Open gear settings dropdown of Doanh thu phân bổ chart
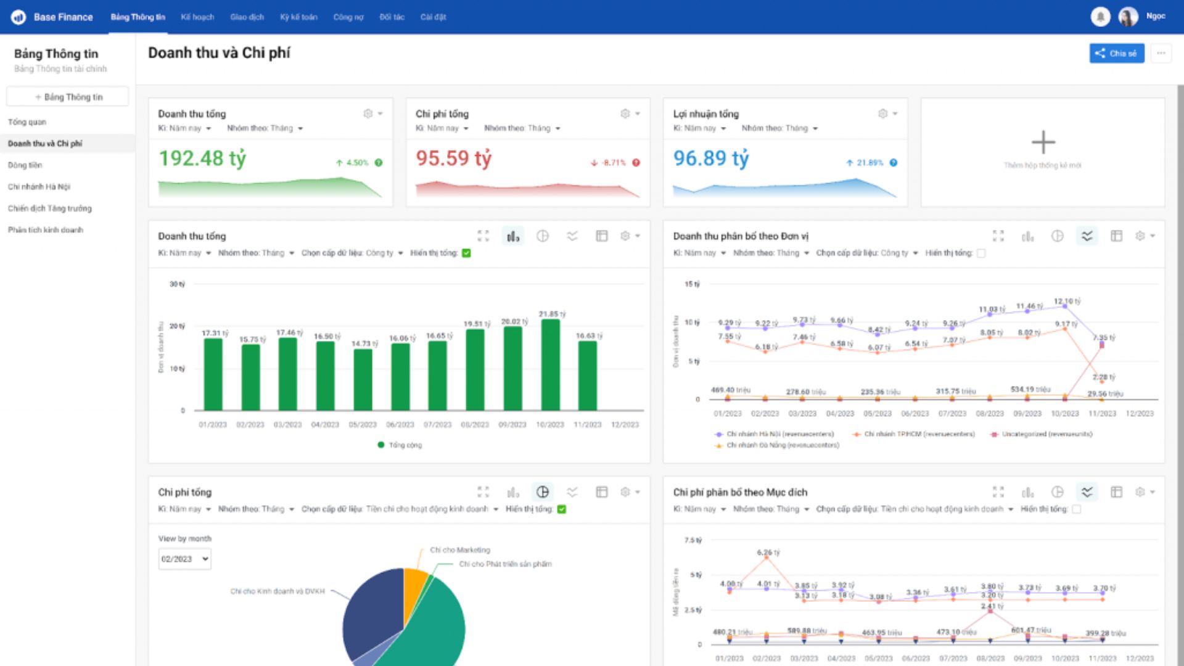The height and width of the screenshot is (666, 1184). point(1145,236)
